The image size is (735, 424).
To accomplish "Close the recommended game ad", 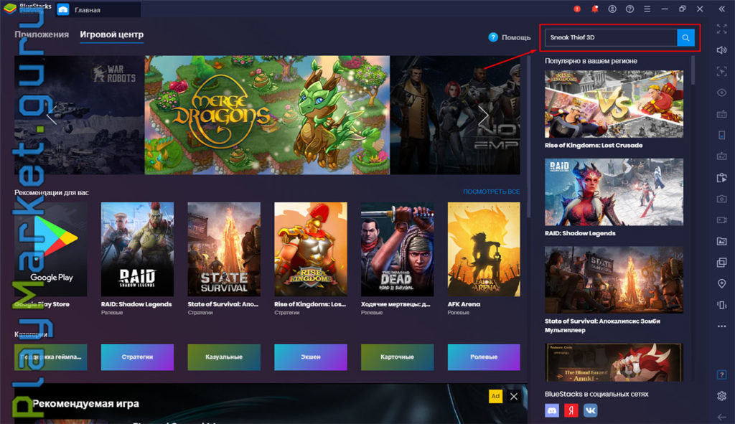I will click(x=514, y=396).
